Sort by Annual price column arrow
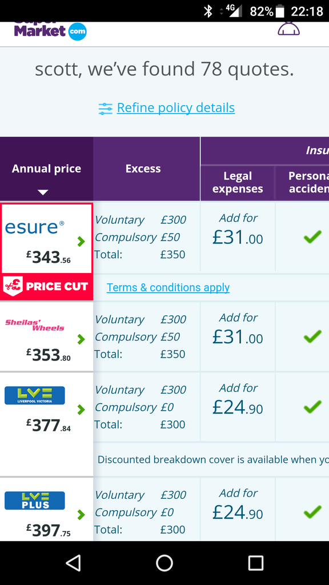 click(43, 192)
